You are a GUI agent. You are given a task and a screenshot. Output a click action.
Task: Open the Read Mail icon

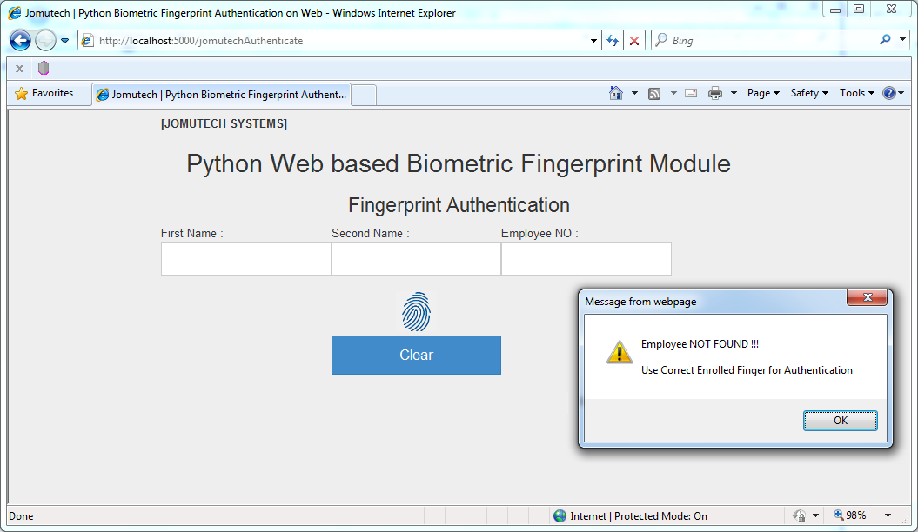(x=690, y=93)
